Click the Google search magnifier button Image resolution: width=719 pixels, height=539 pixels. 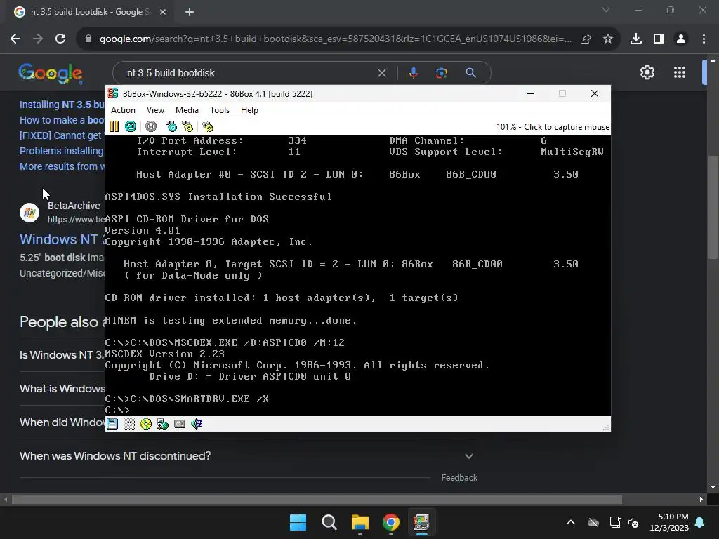click(x=470, y=73)
